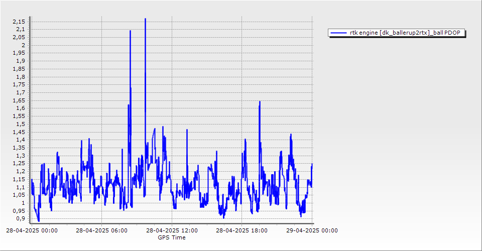The height and width of the screenshot is (251, 482).
Task: Click y-axis value '1,75'
Action: tap(19, 84)
